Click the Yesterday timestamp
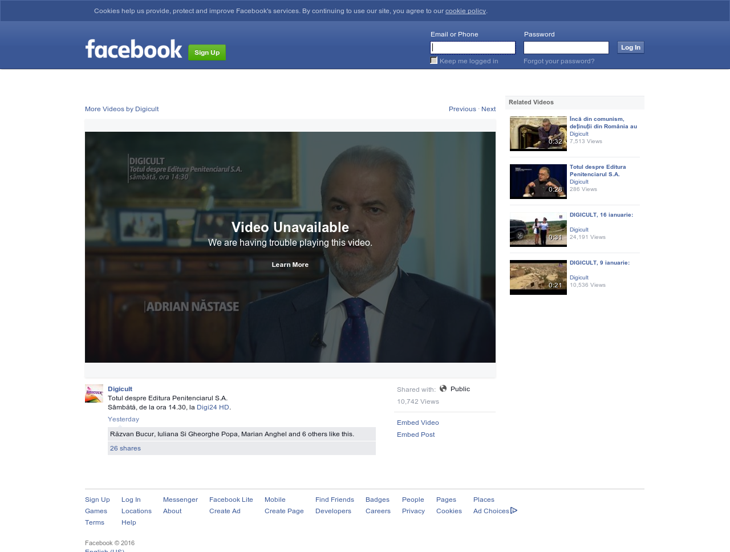 [123, 419]
